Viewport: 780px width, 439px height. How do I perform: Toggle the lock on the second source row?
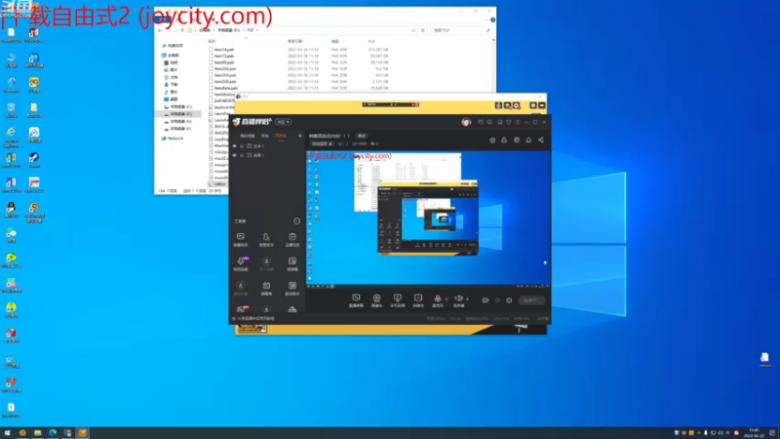tap(242, 155)
